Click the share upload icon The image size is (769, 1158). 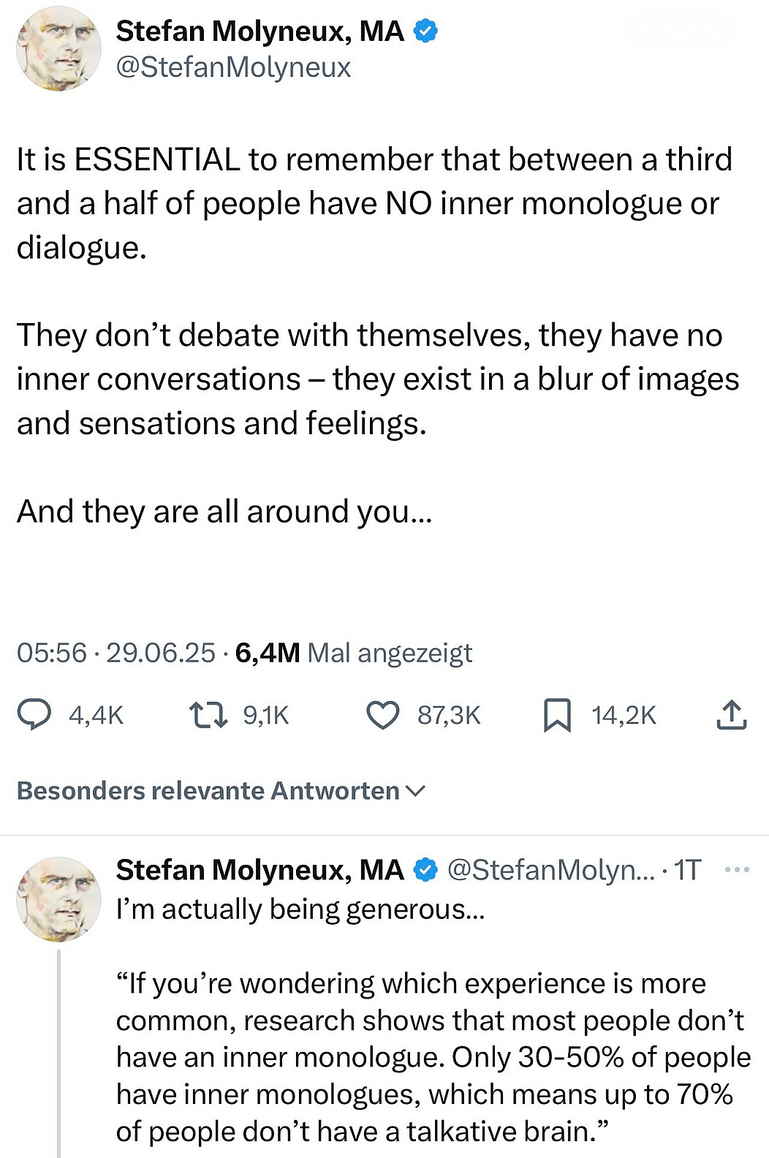tap(731, 715)
